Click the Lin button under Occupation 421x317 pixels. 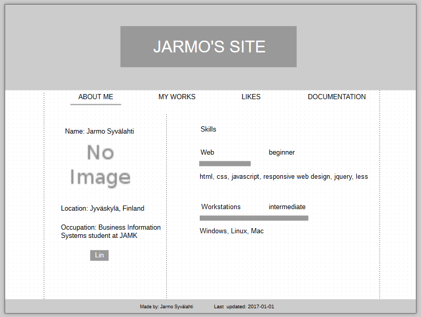(x=99, y=255)
